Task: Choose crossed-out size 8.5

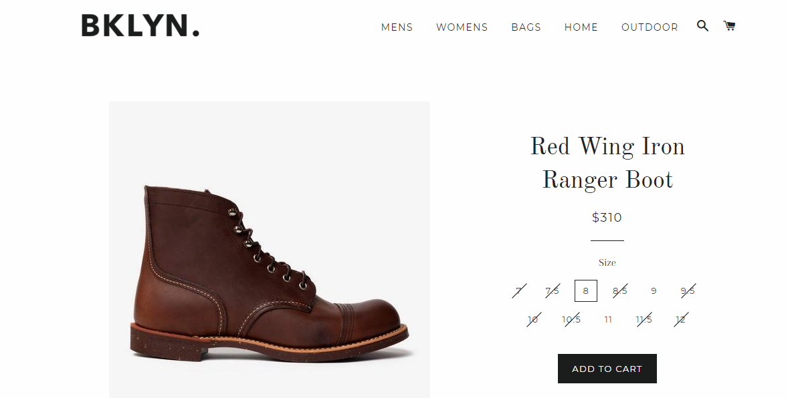Action: pos(619,290)
